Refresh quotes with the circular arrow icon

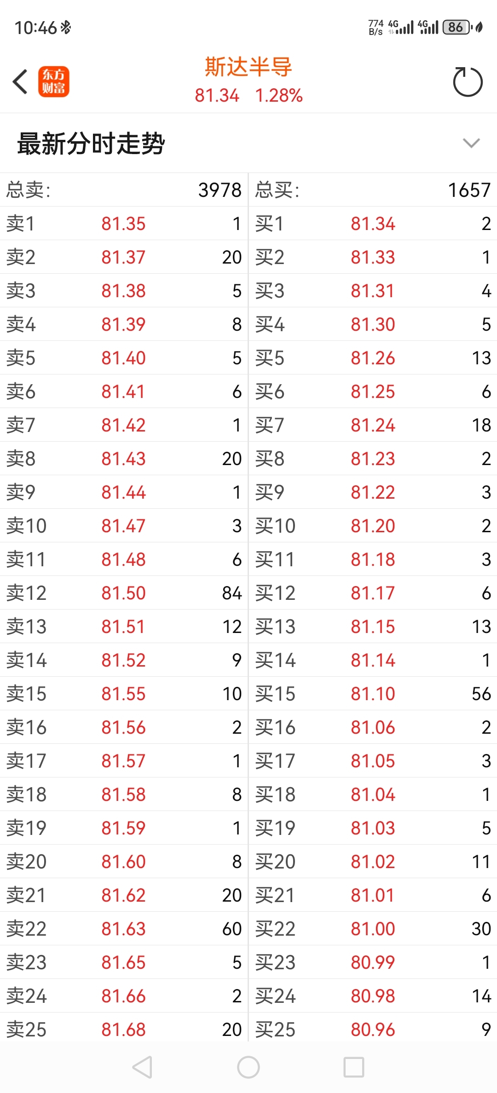click(468, 81)
